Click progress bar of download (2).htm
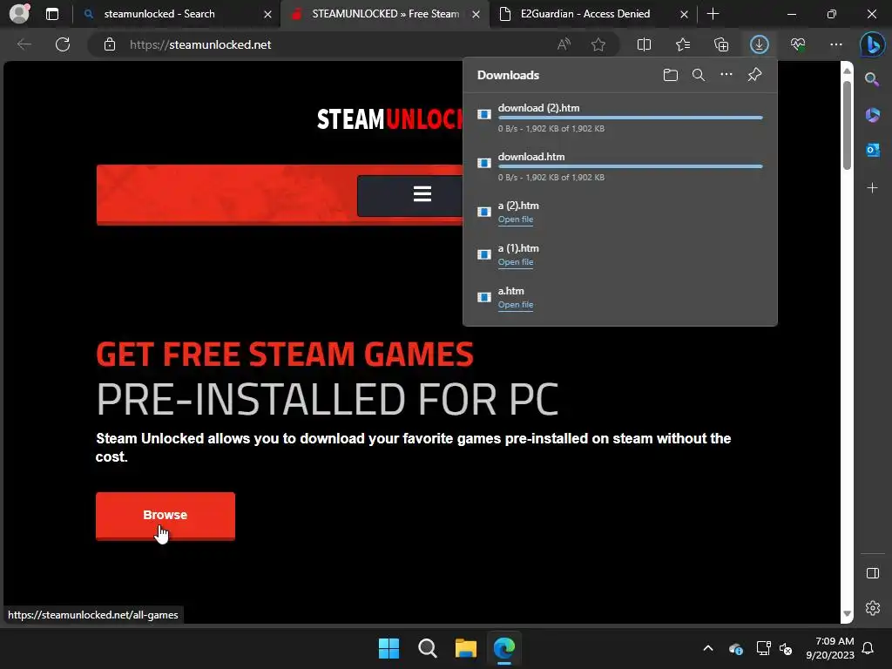 (x=631, y=118)
